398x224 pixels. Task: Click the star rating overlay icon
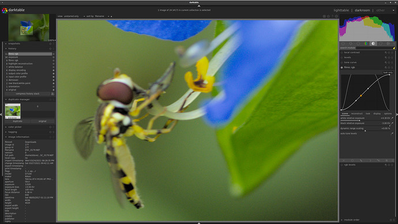pyautogui.click(x=328, y=16)
